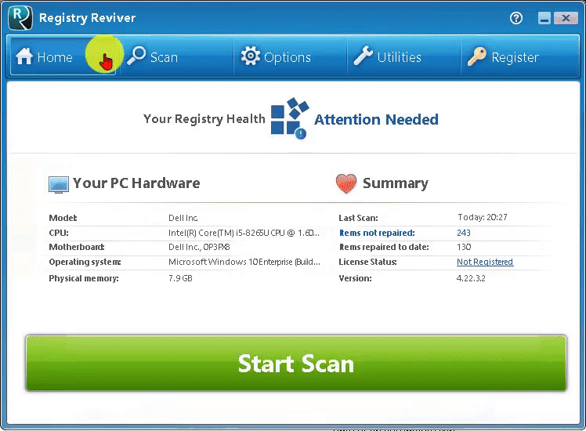Viewport: 586px width, 431px height.
Task: Open the Not Registered license link
Action: point(484,262)
